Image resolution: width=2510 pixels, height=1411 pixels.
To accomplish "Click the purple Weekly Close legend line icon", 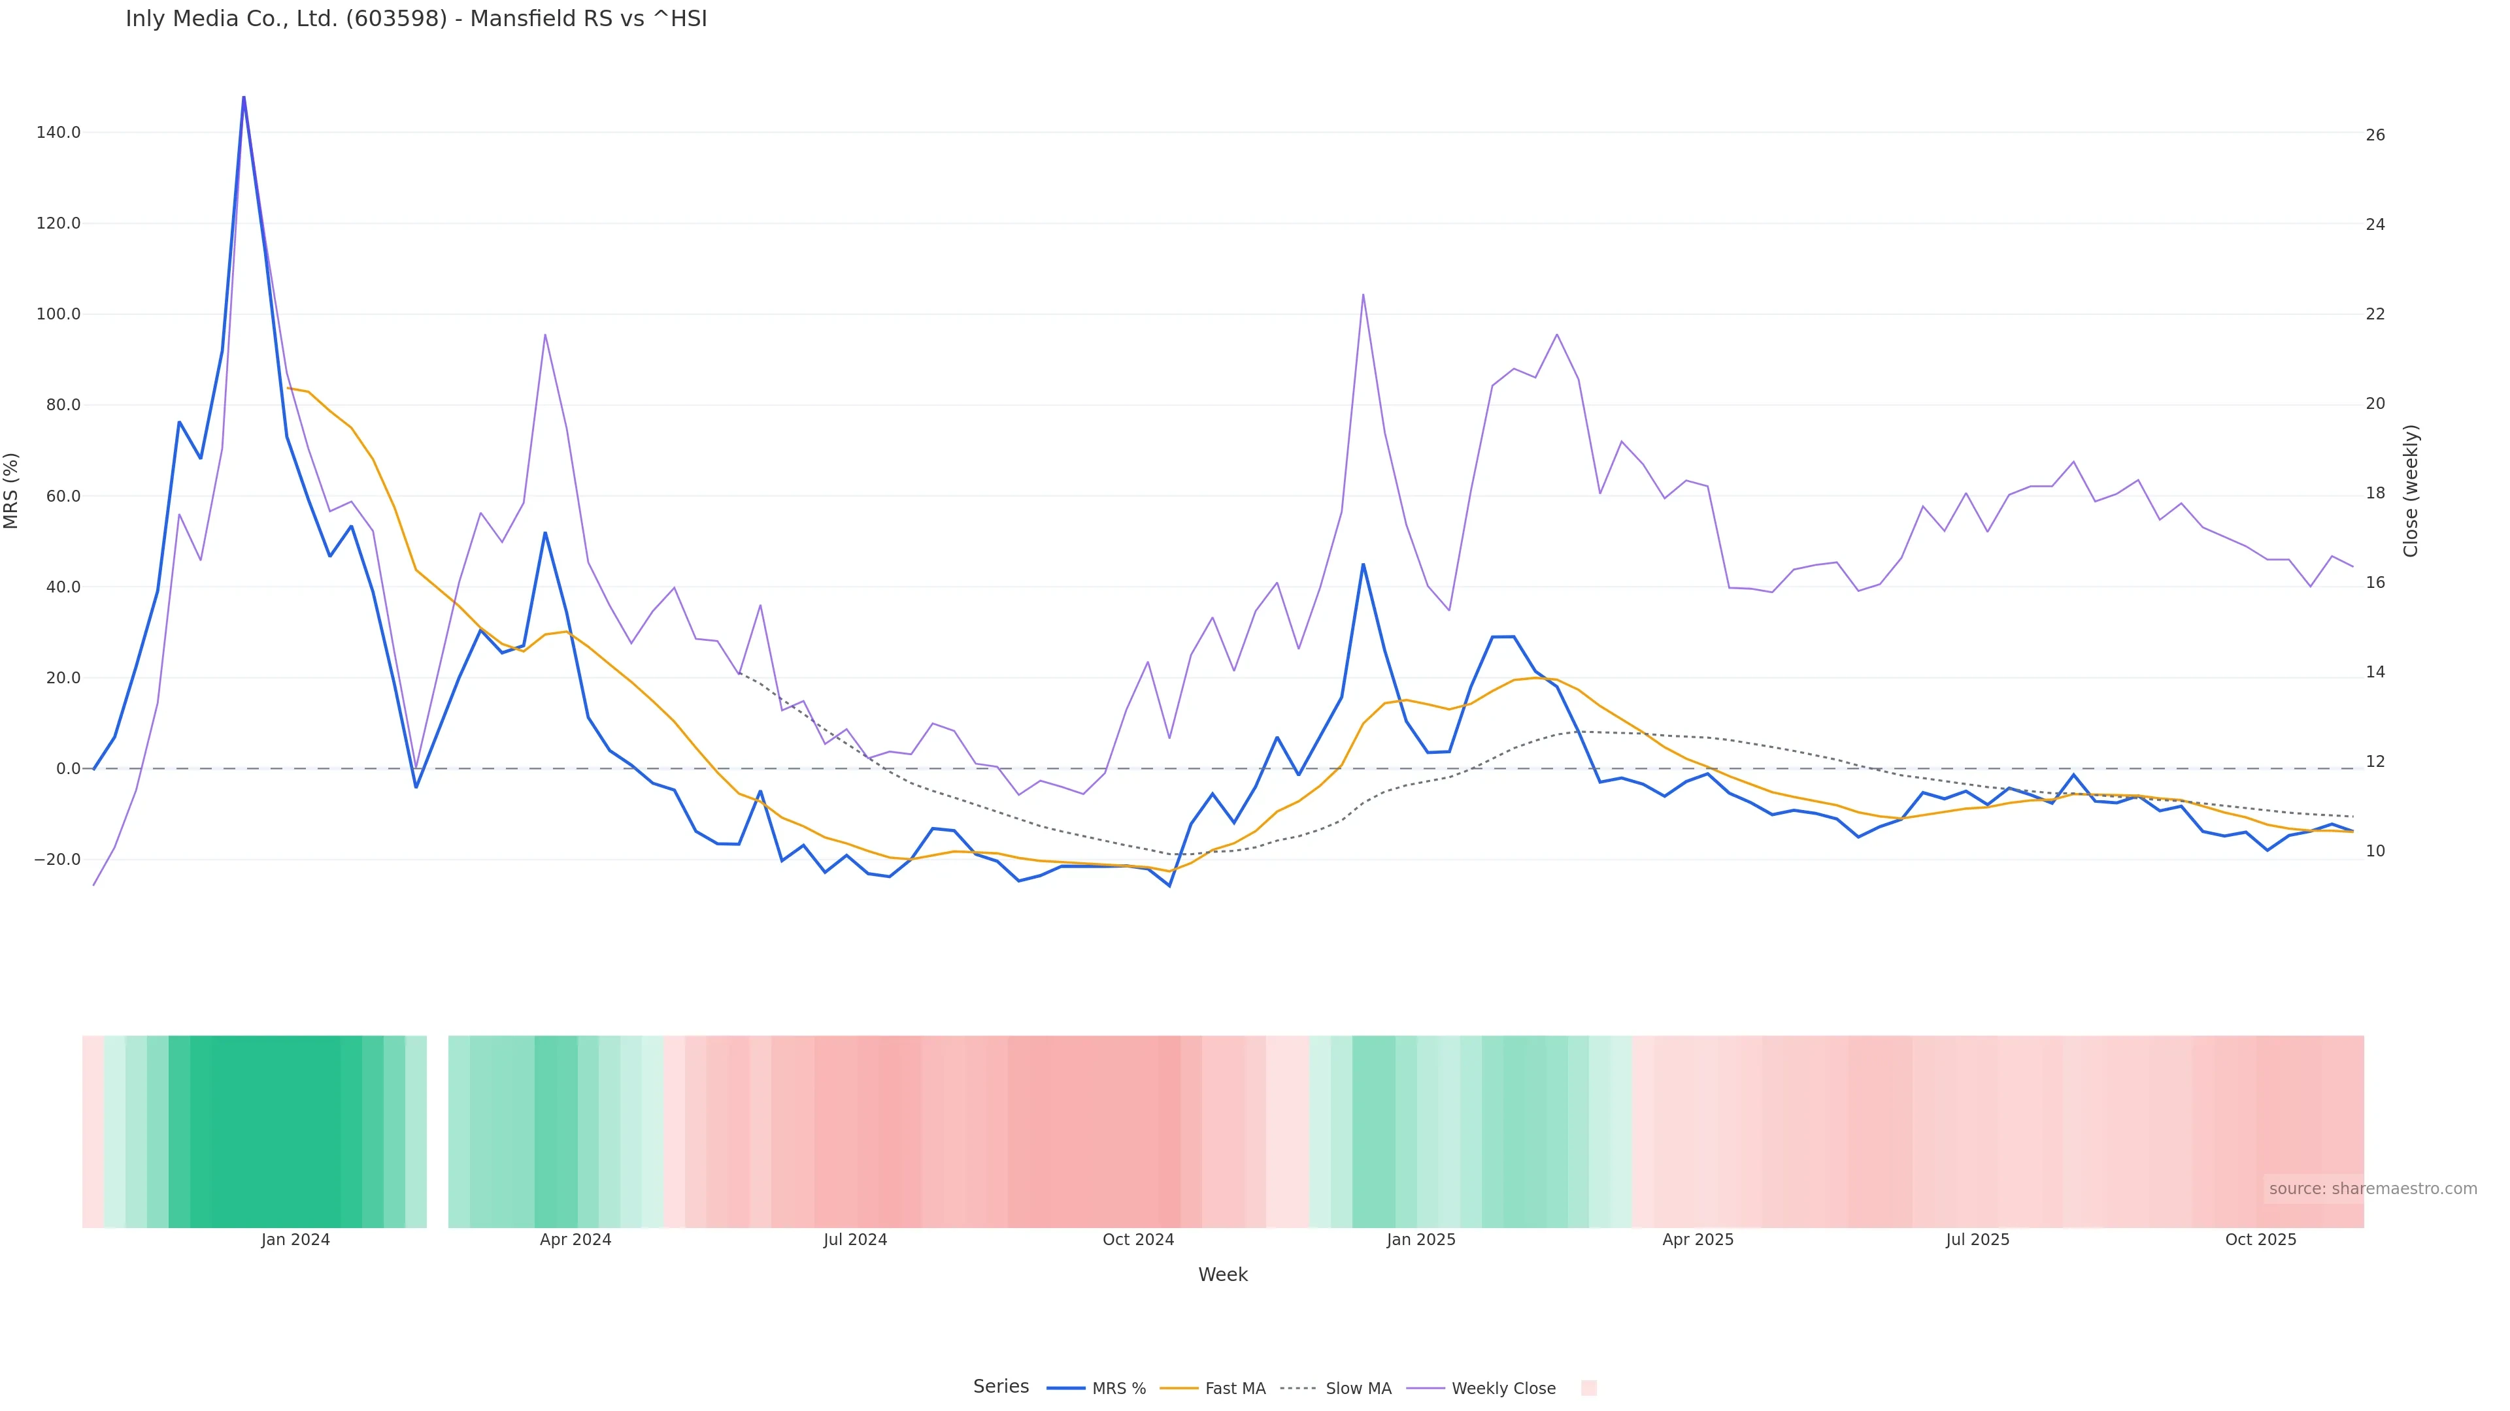I will coord(1426,1389).
